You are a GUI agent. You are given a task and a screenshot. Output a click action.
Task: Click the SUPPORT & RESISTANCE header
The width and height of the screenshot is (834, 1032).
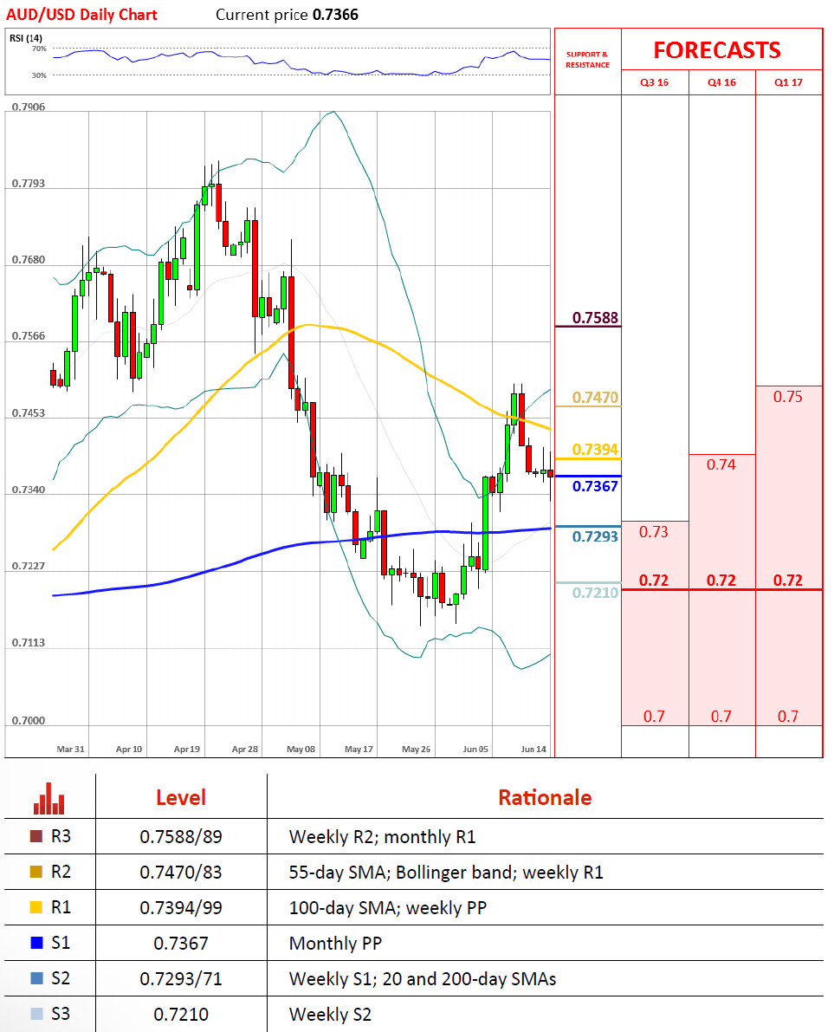(587, 60)
